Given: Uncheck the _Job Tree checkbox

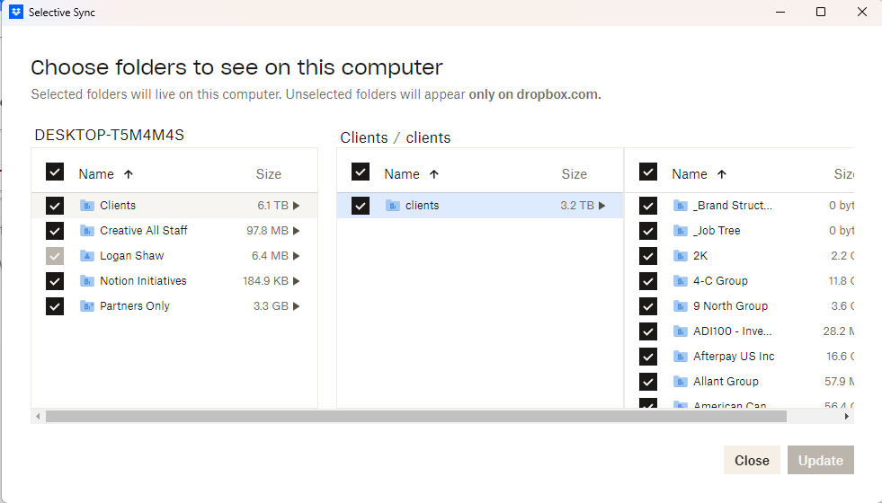Looking at the screenshot, I should pyautogui.click(x=648, y=231).
